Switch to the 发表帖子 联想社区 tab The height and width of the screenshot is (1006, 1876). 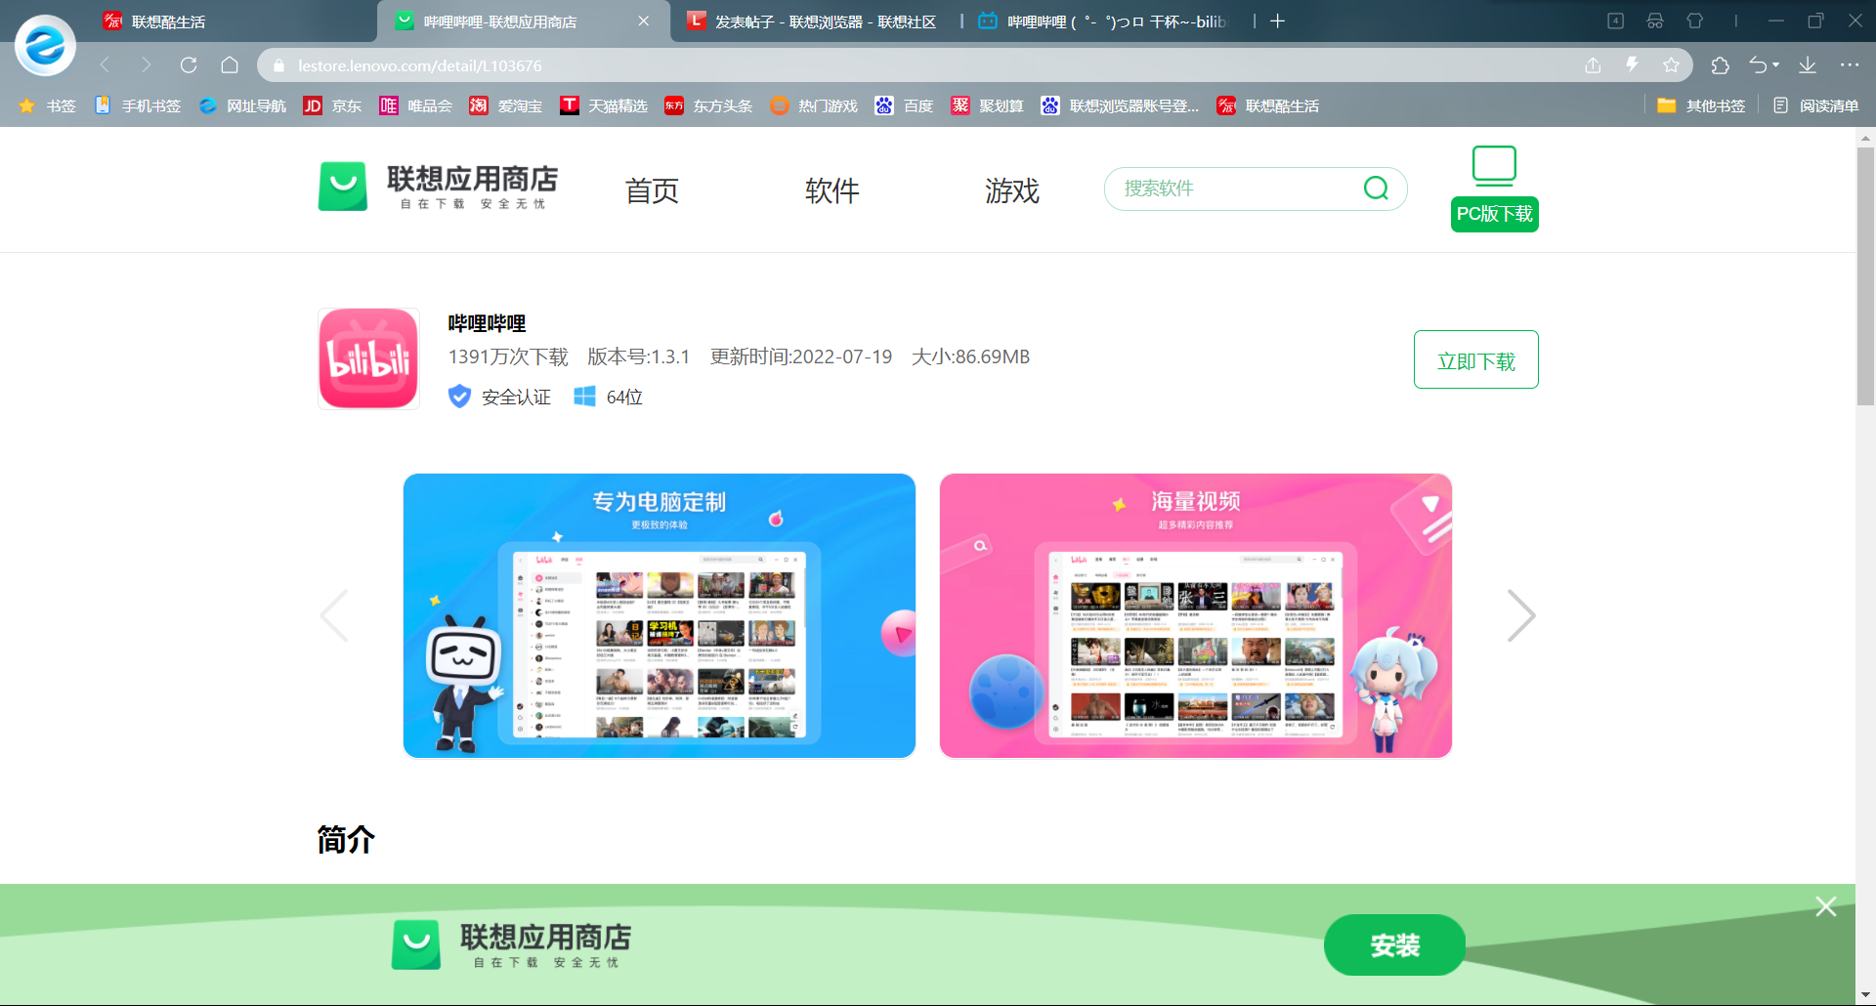813,21
